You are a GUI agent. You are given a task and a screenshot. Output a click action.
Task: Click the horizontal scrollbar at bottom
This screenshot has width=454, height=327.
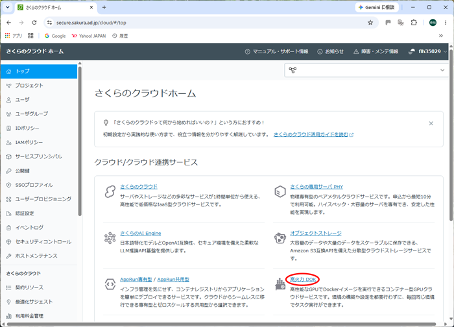click(x=222, y=324)
